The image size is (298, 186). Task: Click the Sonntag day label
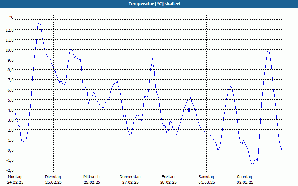click(x=245, y=177)
